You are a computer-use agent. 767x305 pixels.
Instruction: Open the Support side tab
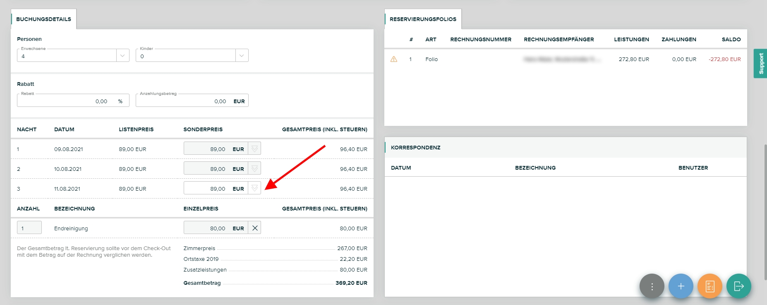[760, 64]
